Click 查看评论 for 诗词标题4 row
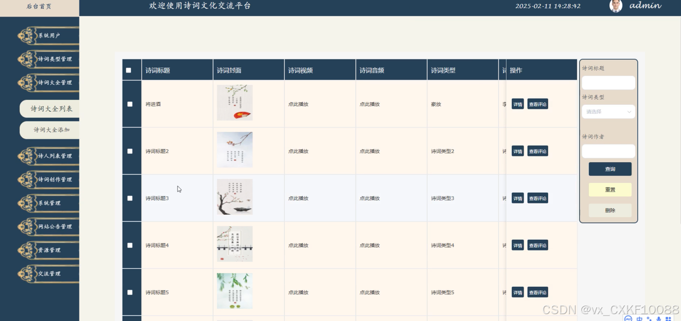Image resolution: width=681 pixels, height=321 pixels. tap(538, 245)
